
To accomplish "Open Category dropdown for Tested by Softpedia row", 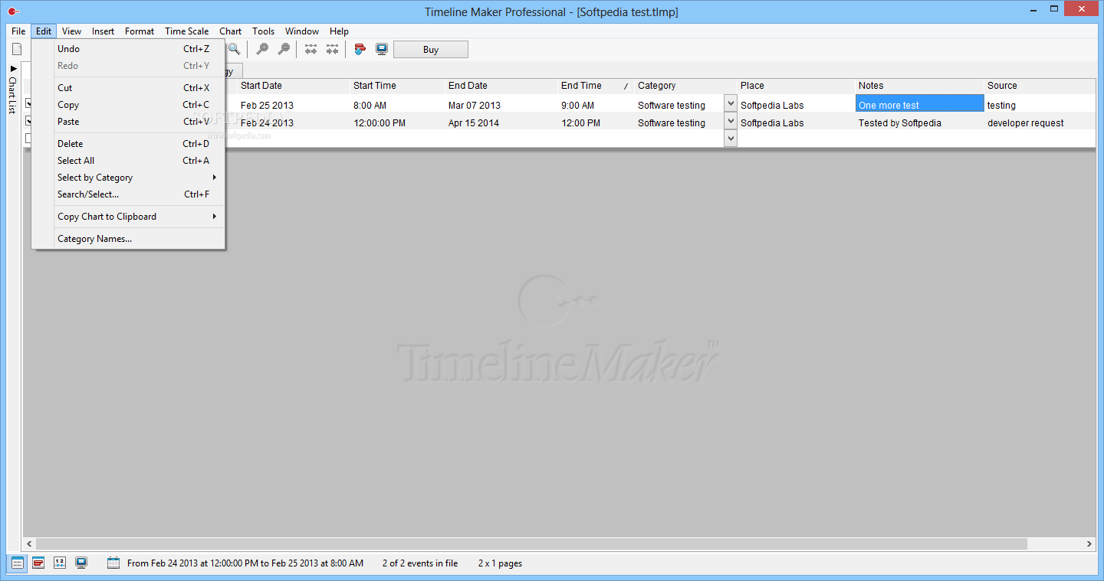I will 731,121.
